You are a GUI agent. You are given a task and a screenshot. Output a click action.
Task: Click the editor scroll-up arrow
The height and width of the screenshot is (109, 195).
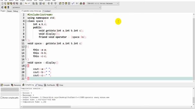tap(194, 14)
